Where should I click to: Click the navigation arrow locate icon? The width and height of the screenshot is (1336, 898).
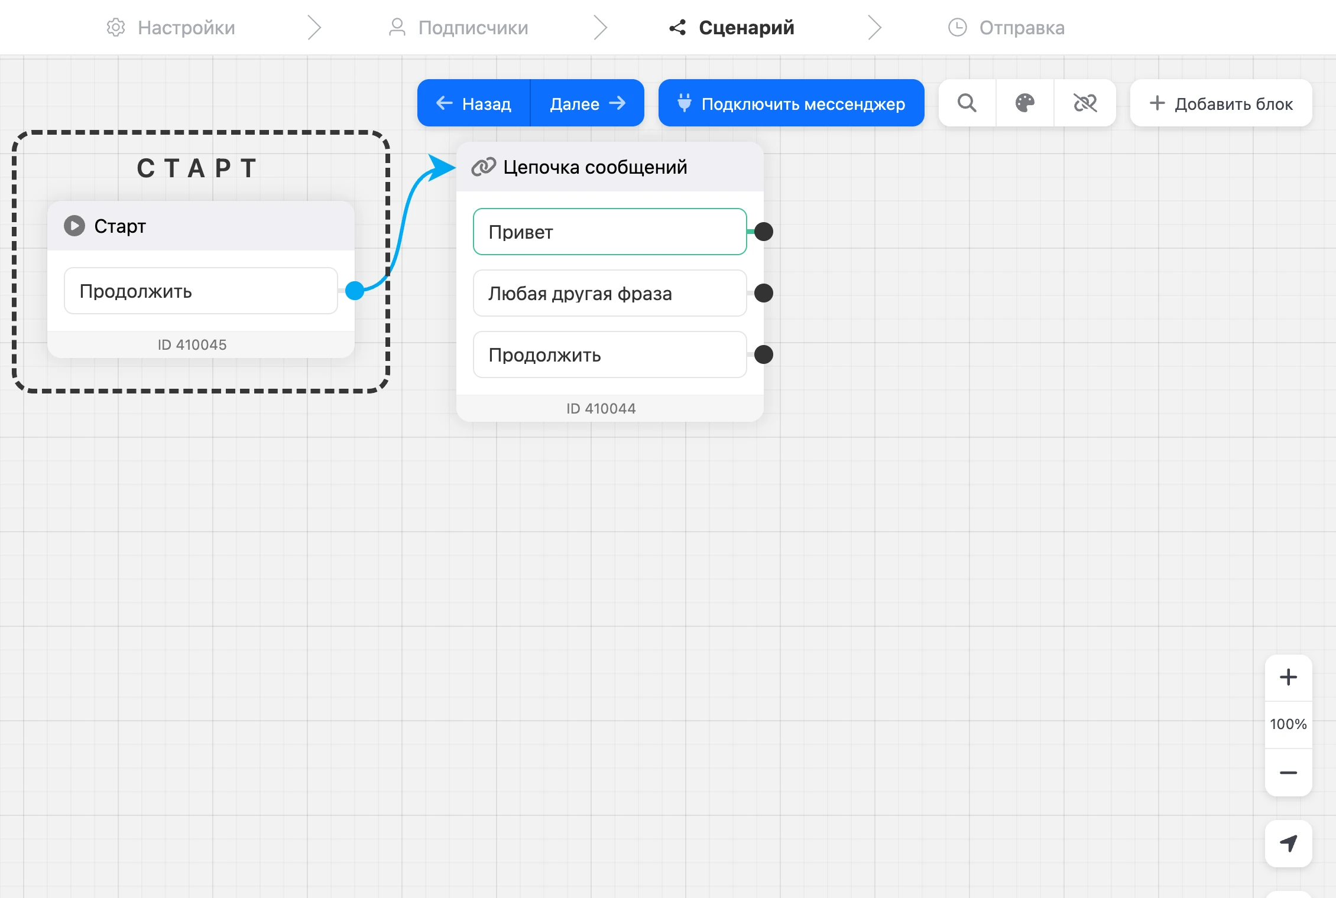[x=1288, y=843]
